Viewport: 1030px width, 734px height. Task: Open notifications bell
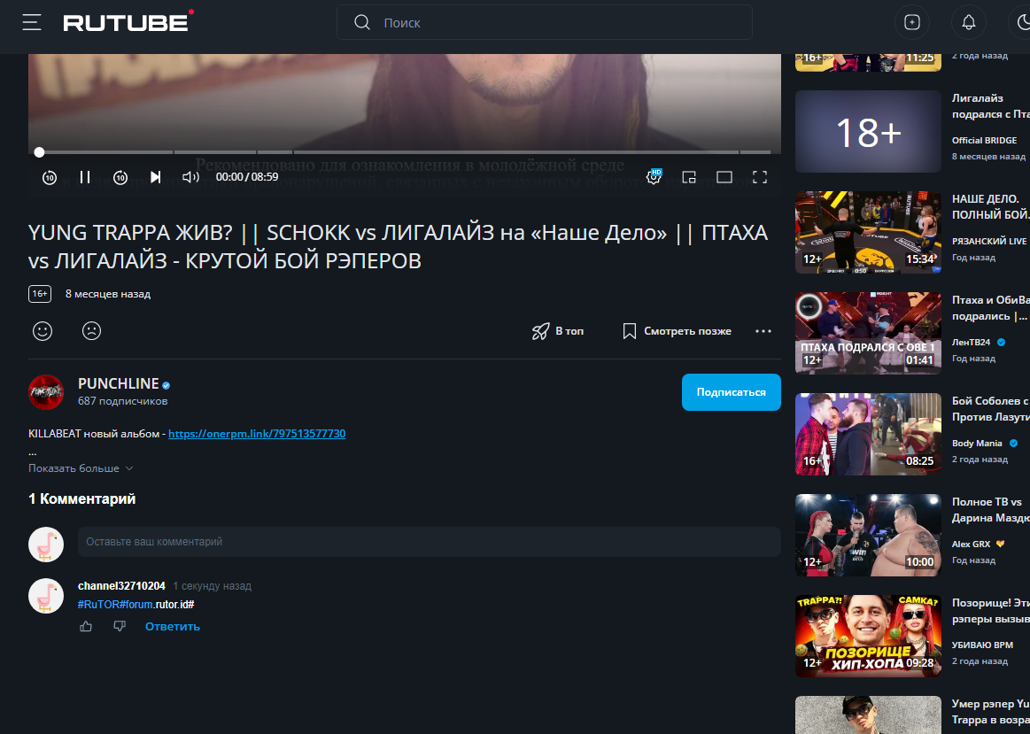coord(968,22)
